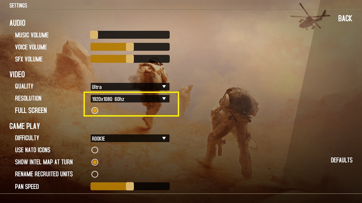Open the 1920x1080 60hz resolution dropdown
The image size is (362, 203).
[130, 99]
